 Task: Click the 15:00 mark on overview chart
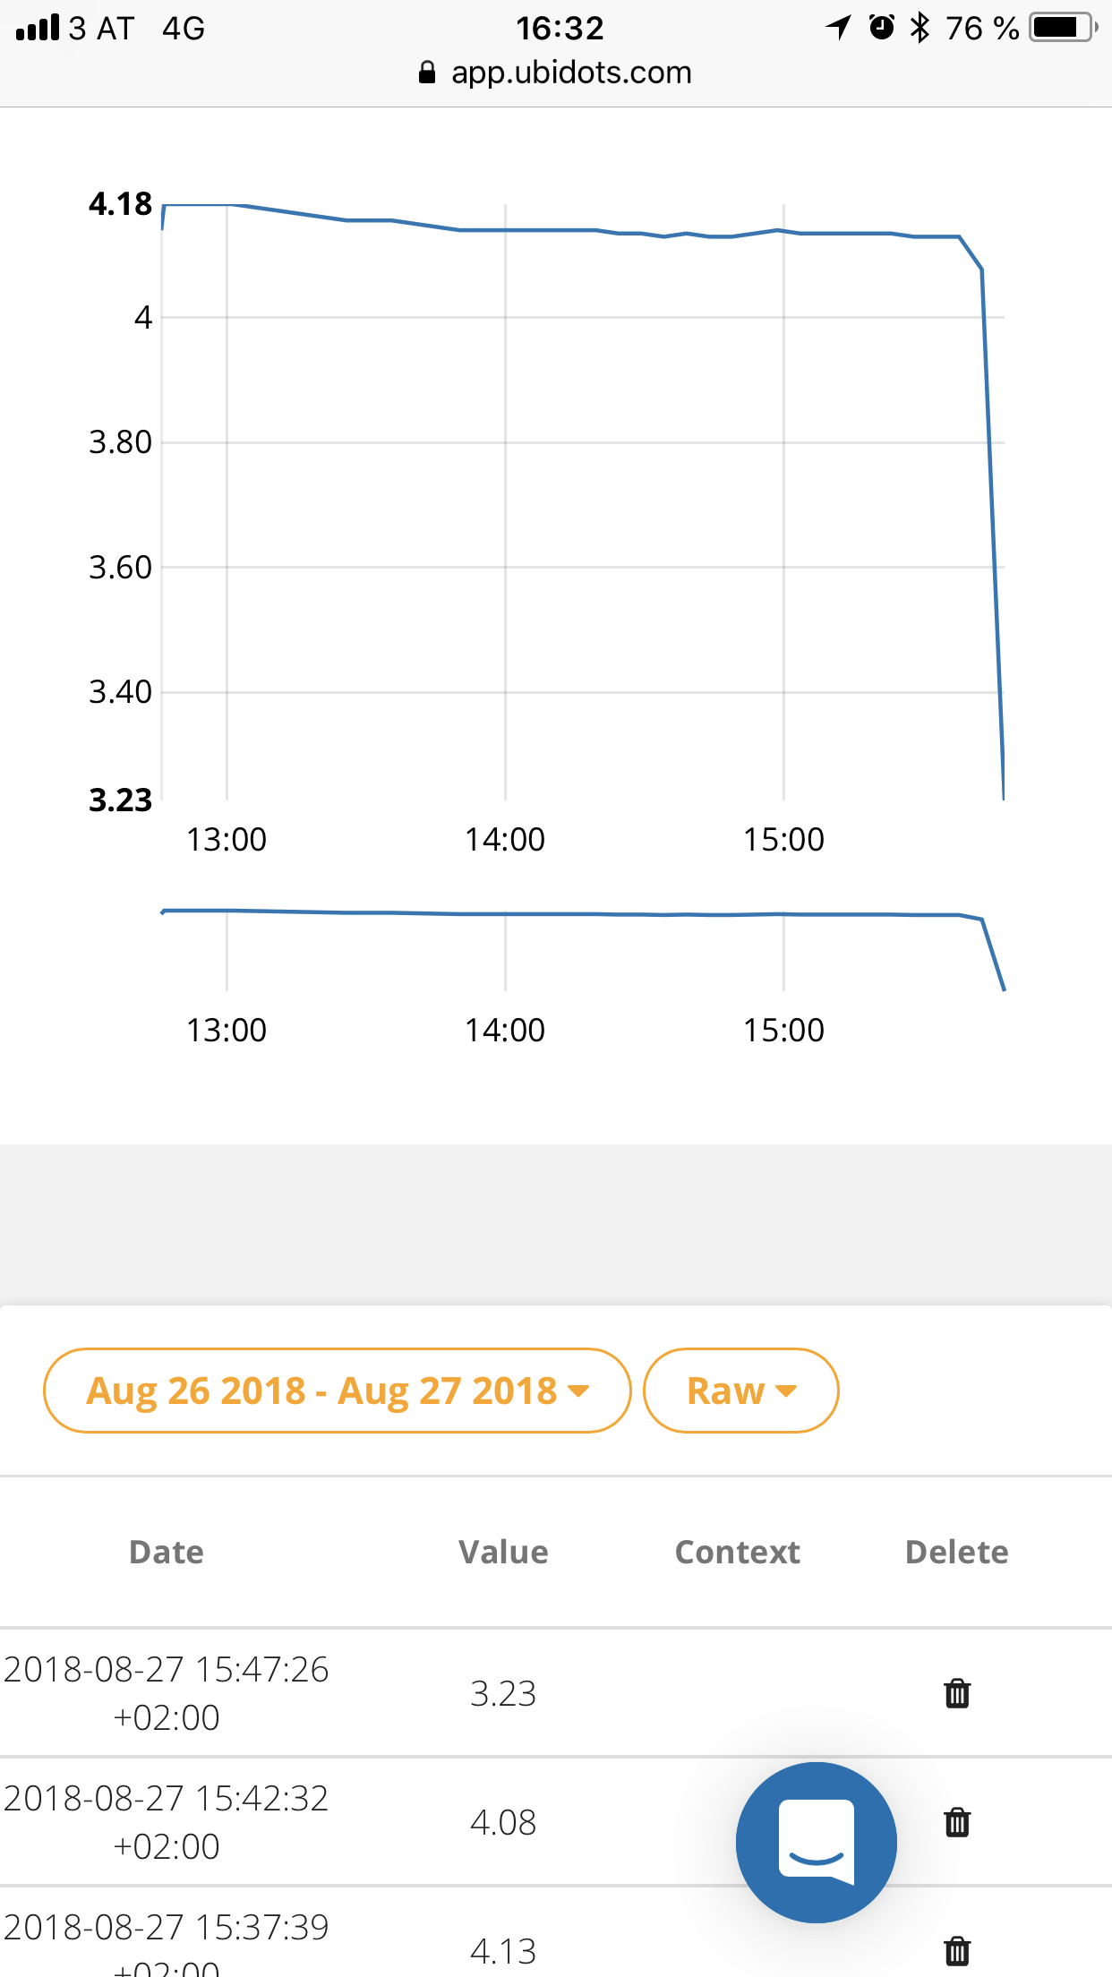coord(783,914)
